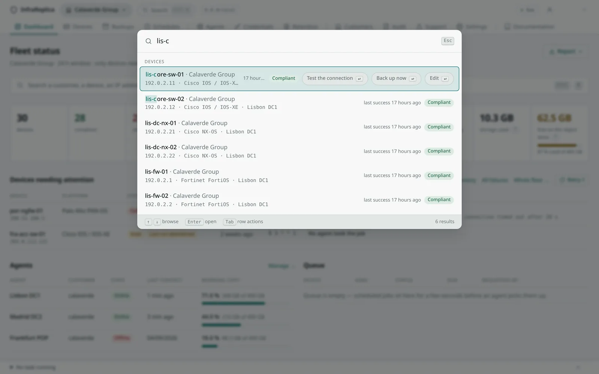Click 'last success 17 hours ago' for lis-dc-nx-01

point(392,127)
